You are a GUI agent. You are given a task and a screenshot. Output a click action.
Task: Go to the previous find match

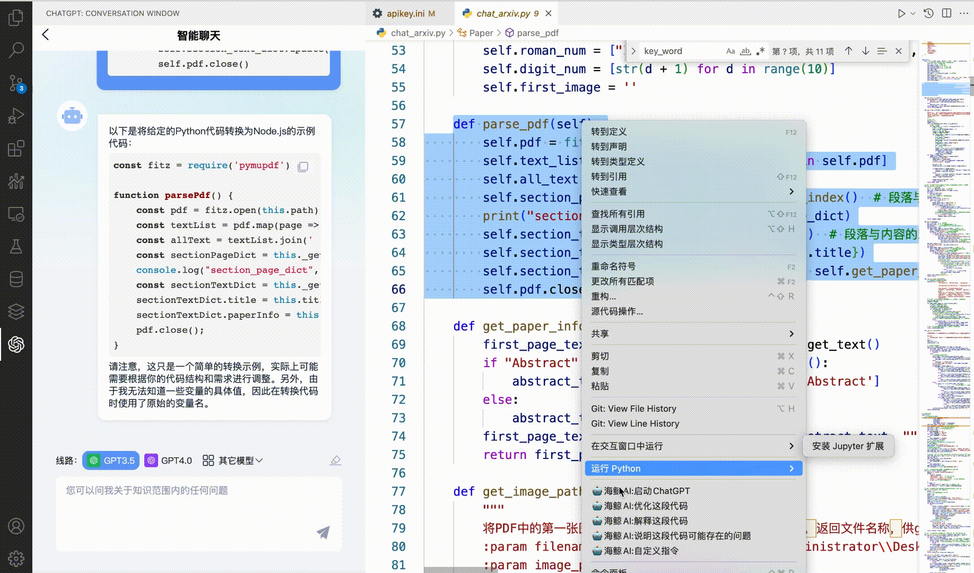click(849, 51)
